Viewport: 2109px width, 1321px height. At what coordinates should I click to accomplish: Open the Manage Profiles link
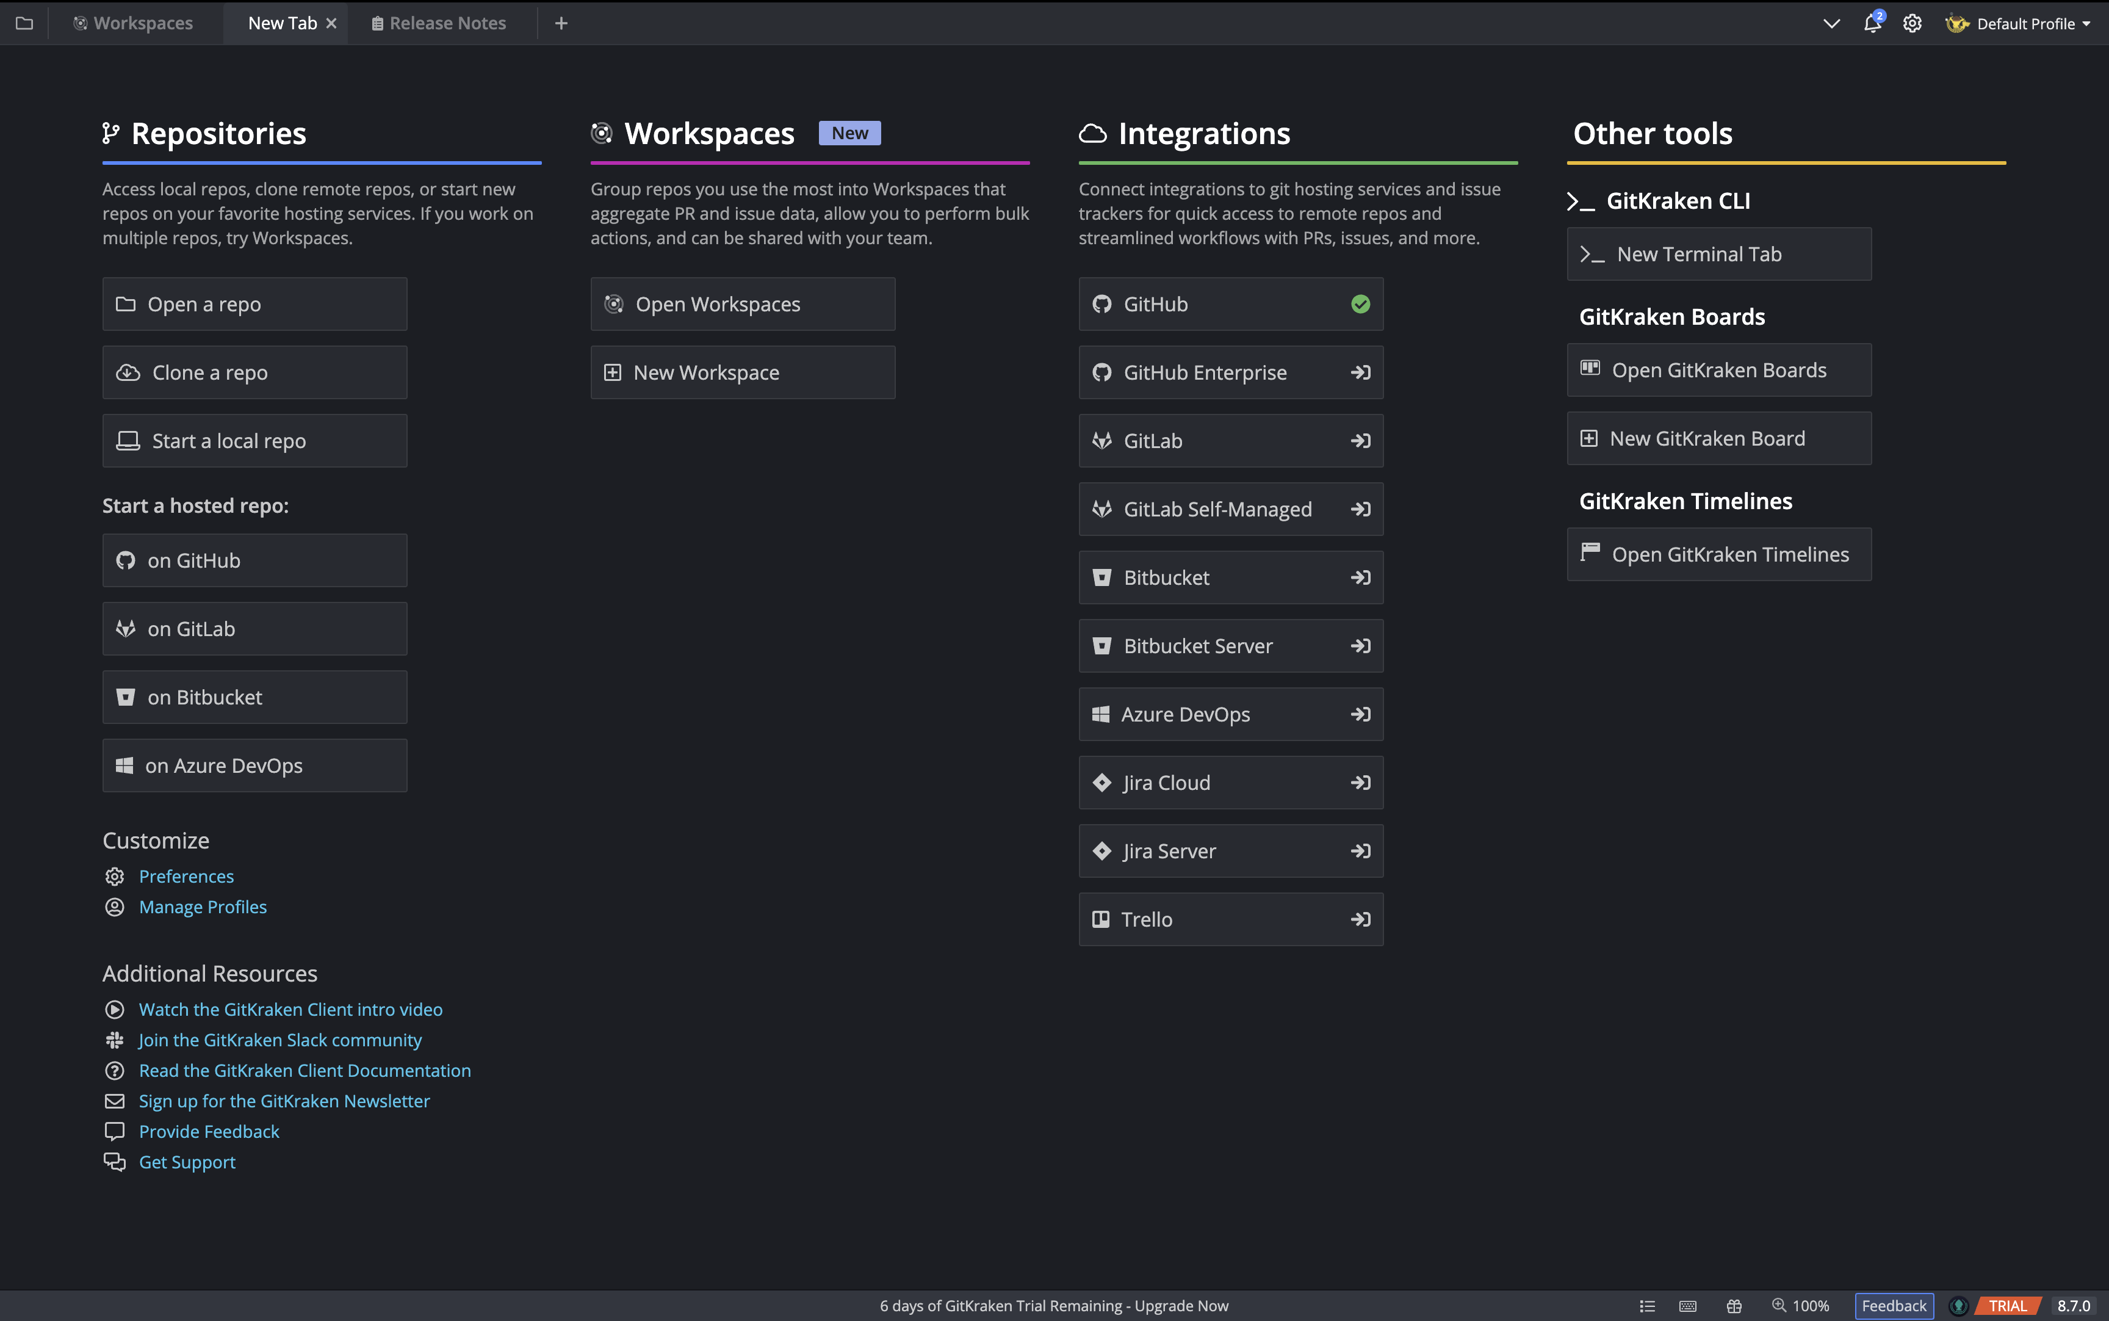(203, 907)
